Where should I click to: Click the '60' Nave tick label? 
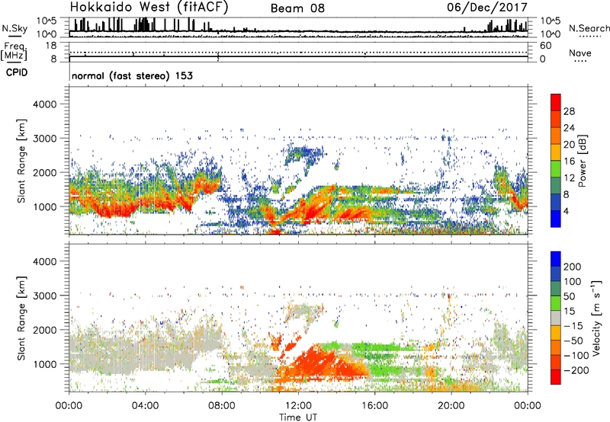(x=545, y=46)
